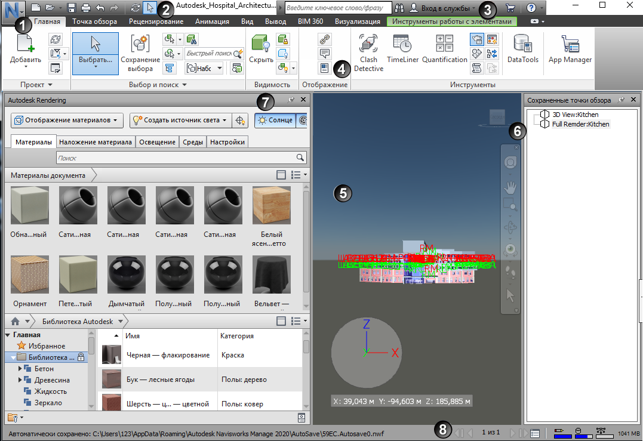Switch to Material Mapping (Наложение материала) tab
This screenshot has width=643, height=441.
pos(96,142)
